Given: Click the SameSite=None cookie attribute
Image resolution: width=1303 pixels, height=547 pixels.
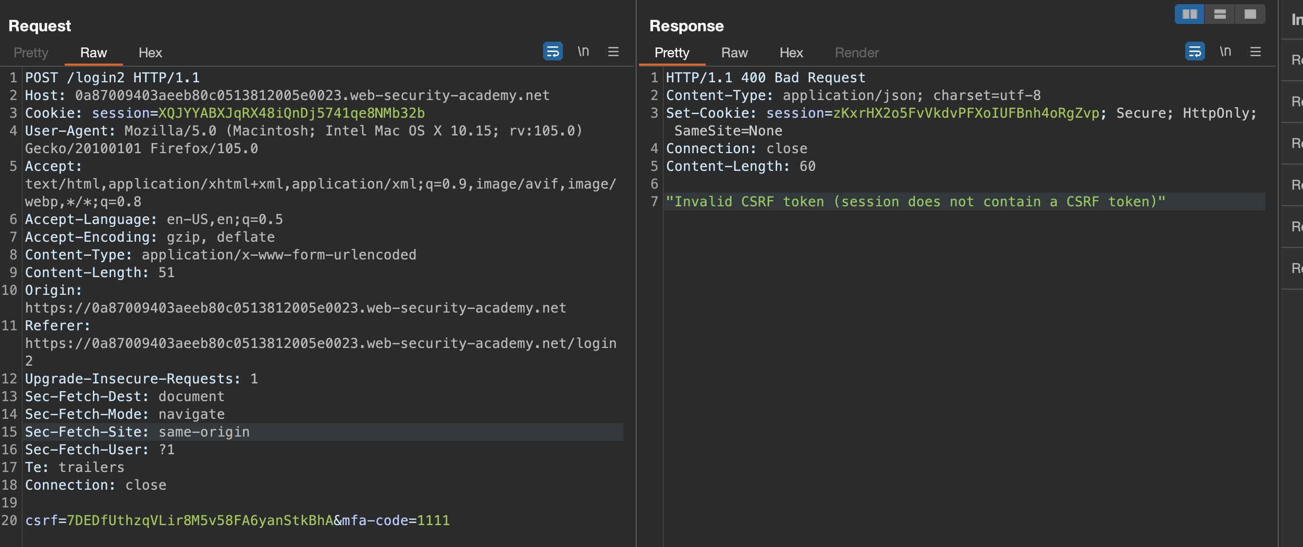Looking at the screenshot, I should 728,131.
